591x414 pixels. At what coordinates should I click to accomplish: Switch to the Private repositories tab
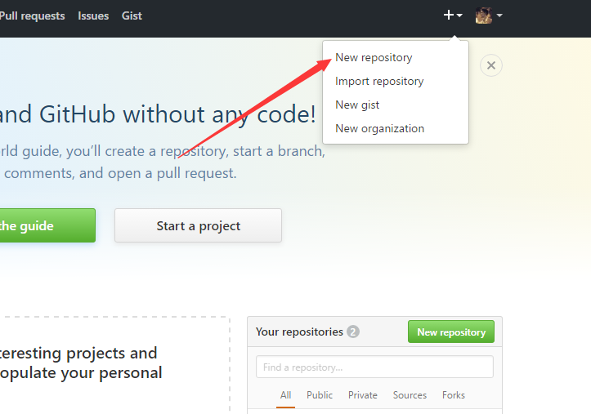(363, 395)
